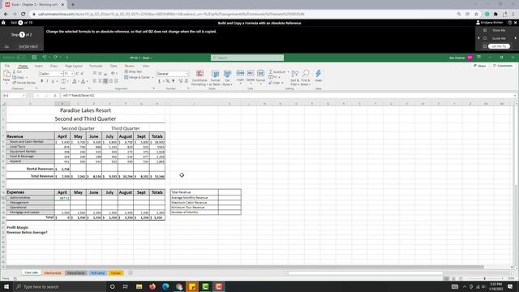
Task: Click the Accounting dollar format icon
Action: 159,81
